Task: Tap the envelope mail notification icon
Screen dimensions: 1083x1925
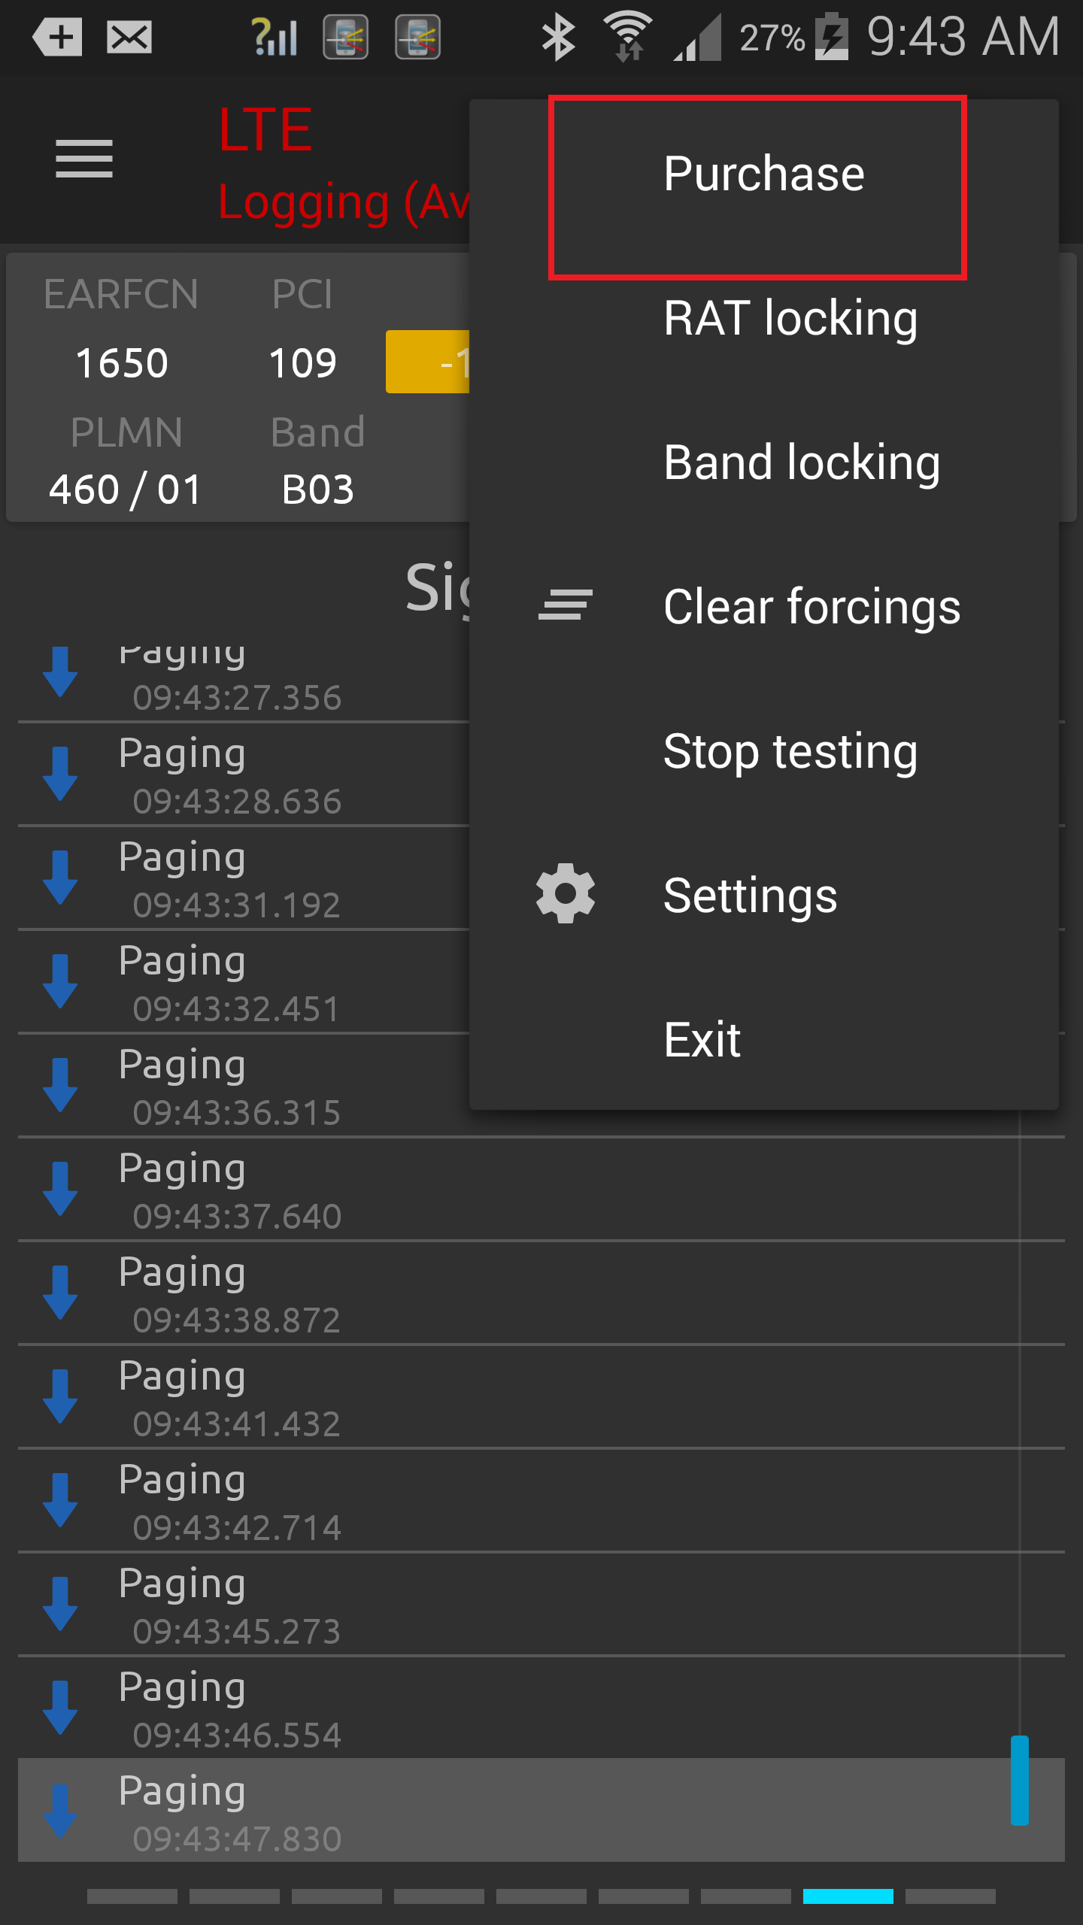Action: click(129, 38)
